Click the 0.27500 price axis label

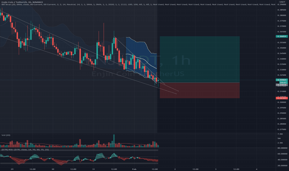[x=282, y=129]
